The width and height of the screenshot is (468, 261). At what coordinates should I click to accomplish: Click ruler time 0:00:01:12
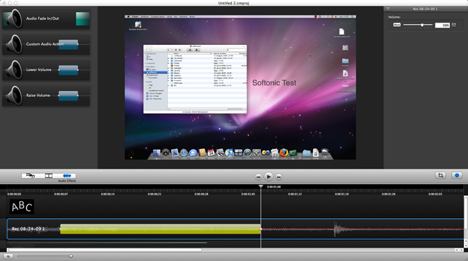coord(295,194)
